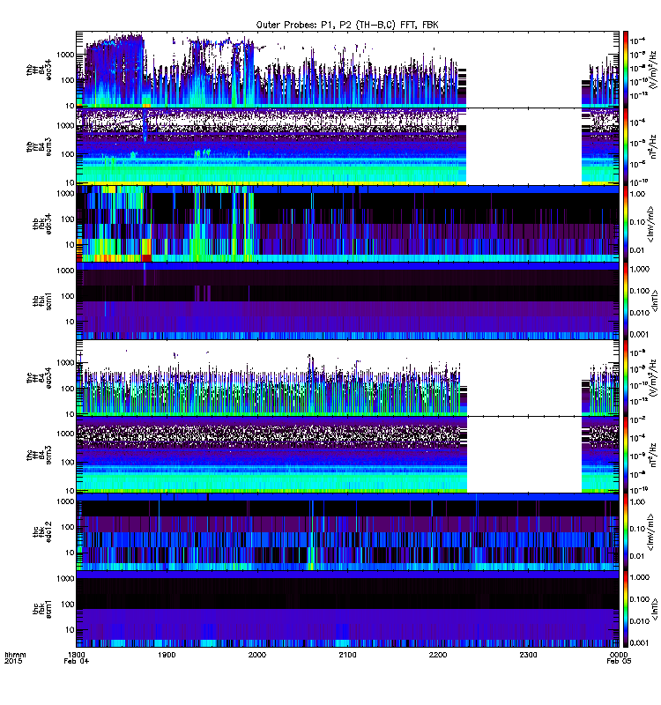Image resolution: width=661 pixels, height=705 pixels.
Task: Click the '<|nT|>' unit label of the thb fbk scm1 panel
Action: click(x=655, y=301)
